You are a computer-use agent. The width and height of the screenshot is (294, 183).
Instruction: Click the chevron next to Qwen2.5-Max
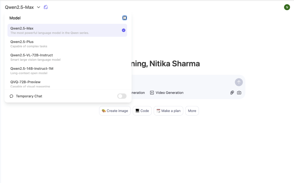point(38,7)
